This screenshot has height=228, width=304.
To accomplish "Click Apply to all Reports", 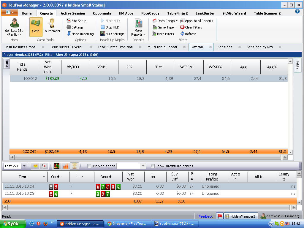I will coord(197,21).
